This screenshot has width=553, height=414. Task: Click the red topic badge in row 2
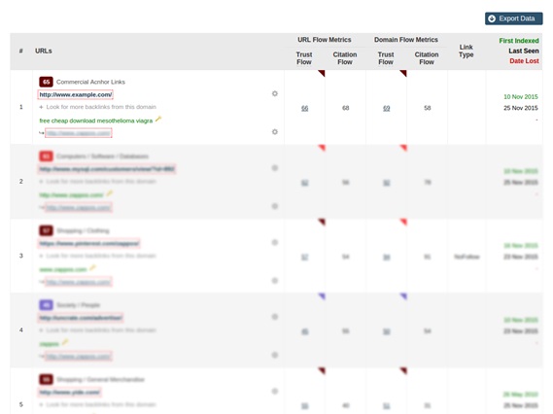tap(46, 156)
